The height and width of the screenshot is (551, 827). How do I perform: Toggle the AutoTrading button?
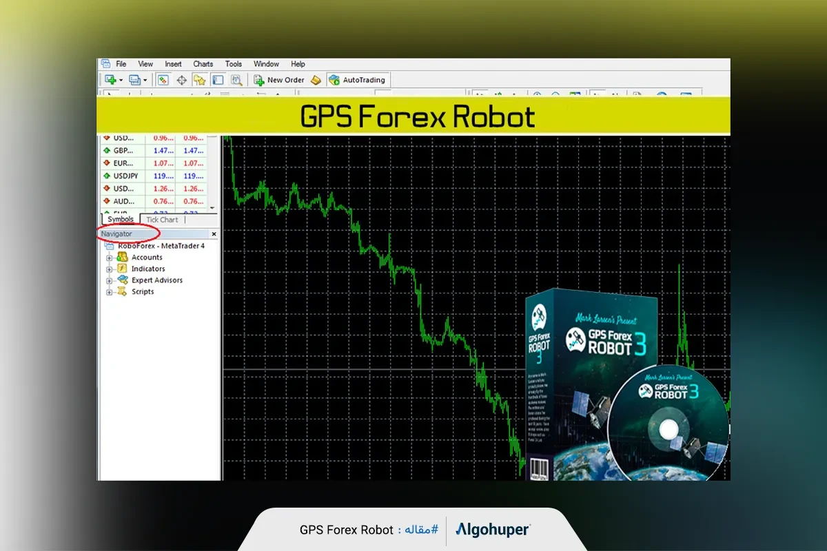(358, 80)
